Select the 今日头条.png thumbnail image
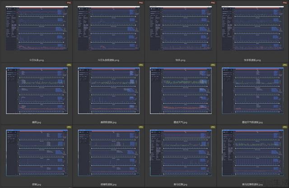289x188 pixels. pos(37,28)
